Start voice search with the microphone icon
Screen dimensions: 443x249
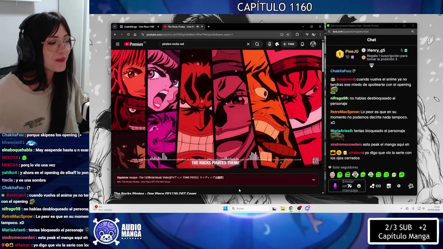270,44
